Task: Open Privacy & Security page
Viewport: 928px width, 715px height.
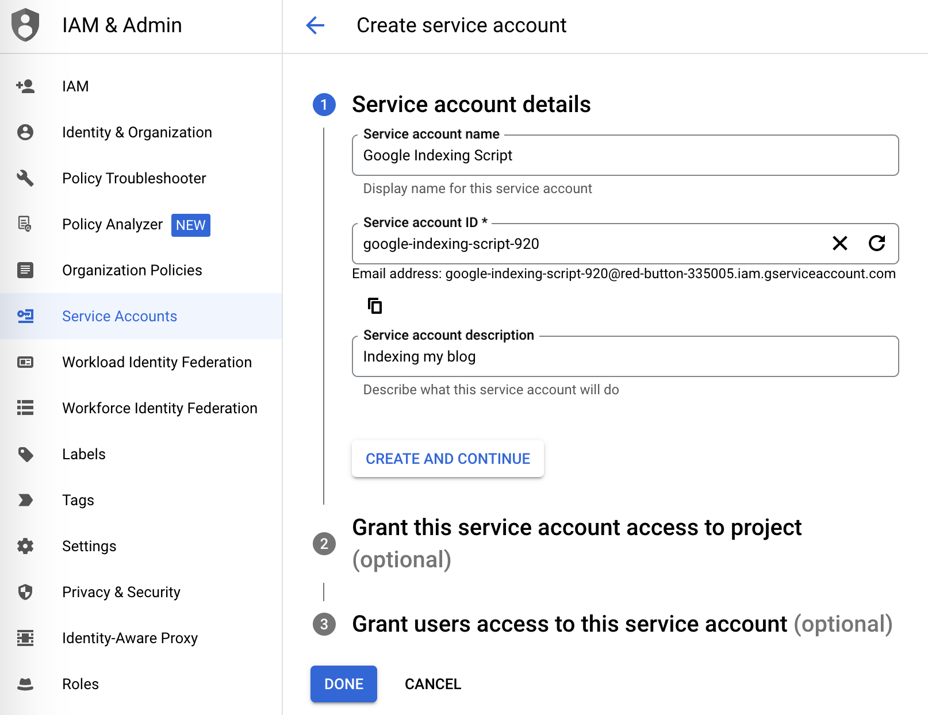Action: [x=141, y=592]
